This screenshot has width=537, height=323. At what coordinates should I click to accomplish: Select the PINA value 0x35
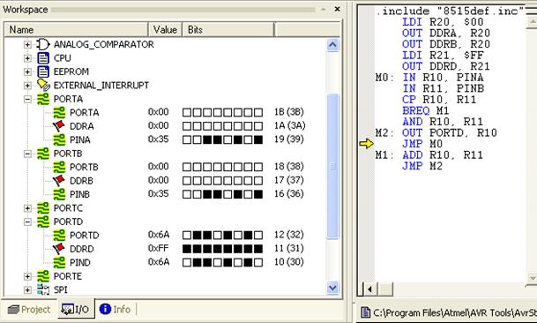[x=159, y=139]
